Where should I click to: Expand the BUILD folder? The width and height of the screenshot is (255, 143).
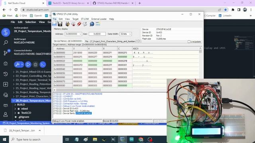coord(15,105)
